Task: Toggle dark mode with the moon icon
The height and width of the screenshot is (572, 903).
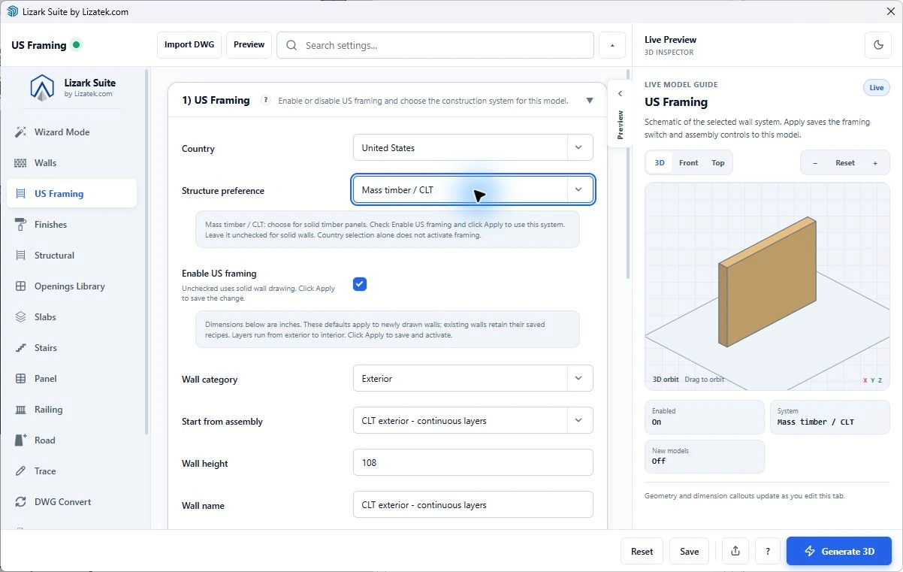Action: (x=878, y=45)
